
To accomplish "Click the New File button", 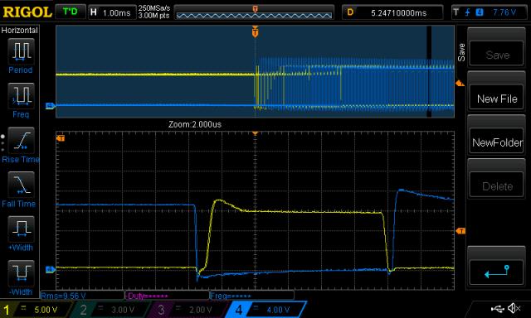I will point(496,99).
